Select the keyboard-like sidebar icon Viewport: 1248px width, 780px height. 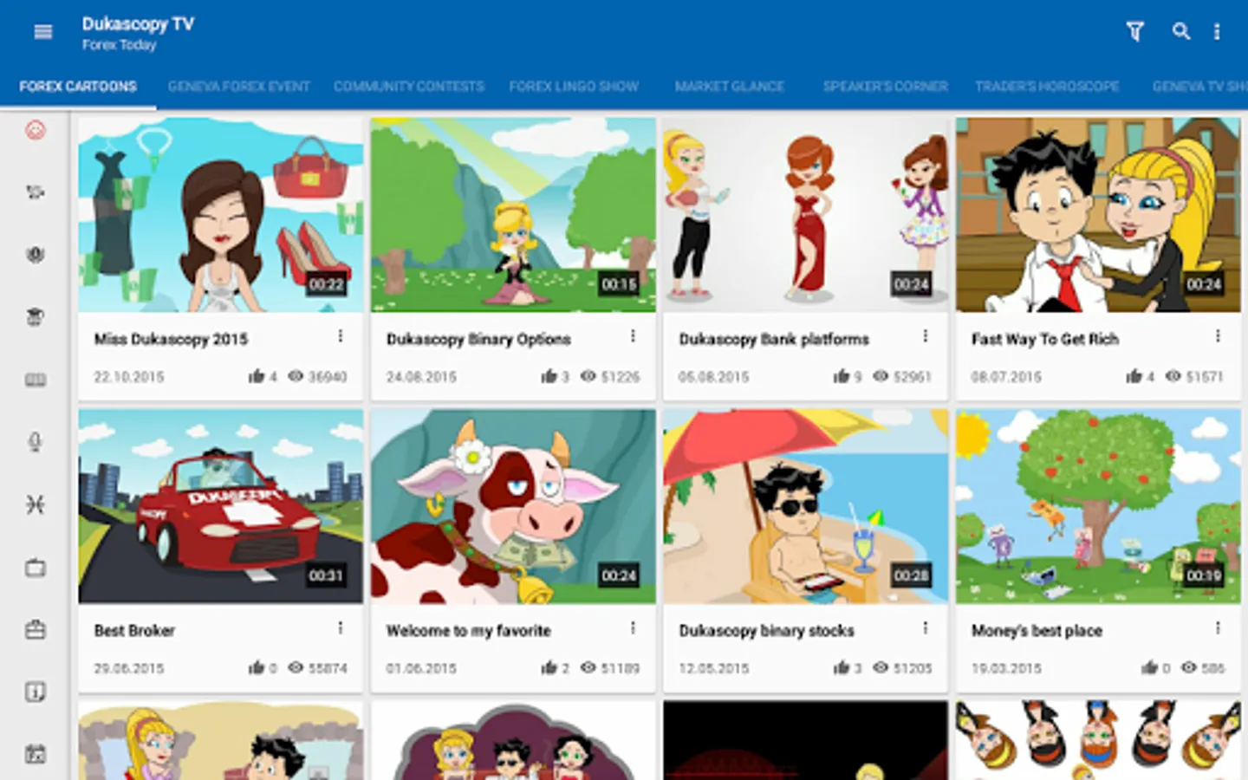click(x=36, y=380)
